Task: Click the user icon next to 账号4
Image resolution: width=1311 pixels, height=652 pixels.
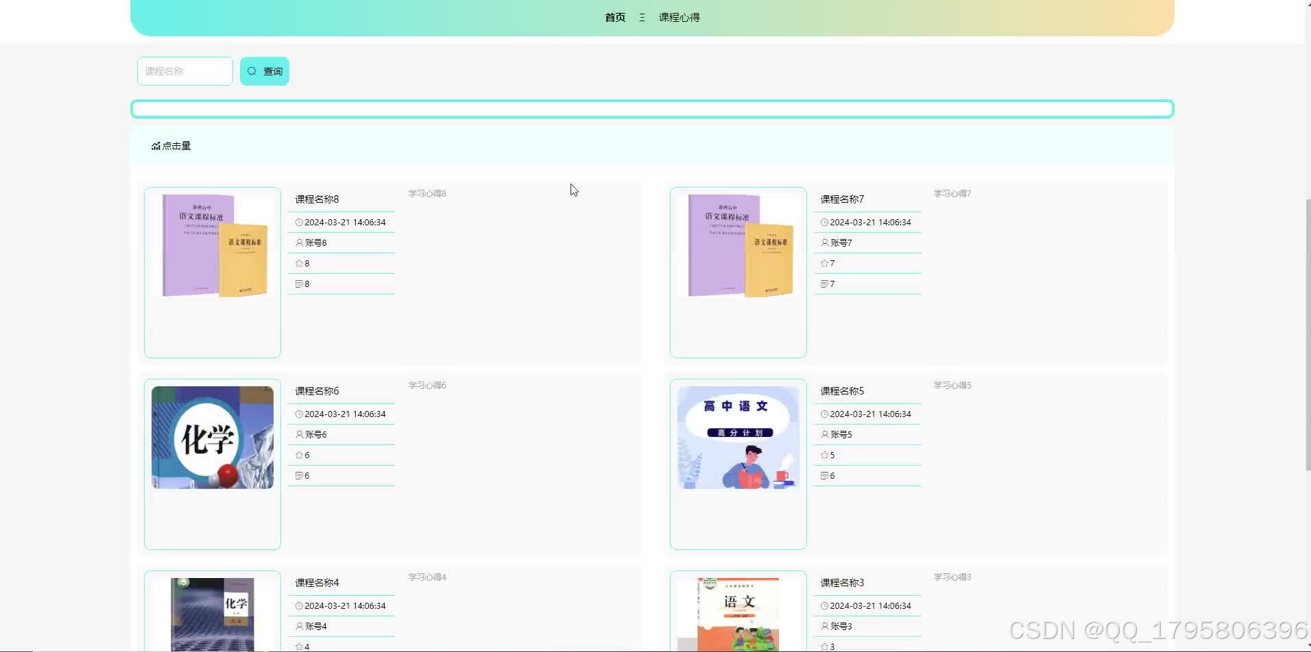Action: click(x=299, y=627)
